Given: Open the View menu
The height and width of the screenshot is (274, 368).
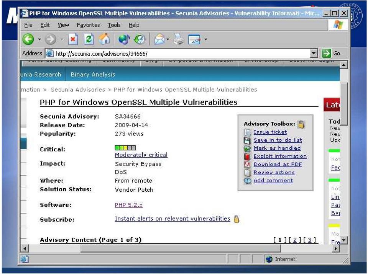Looking at the screenshot, I should (x=63, y=25).
